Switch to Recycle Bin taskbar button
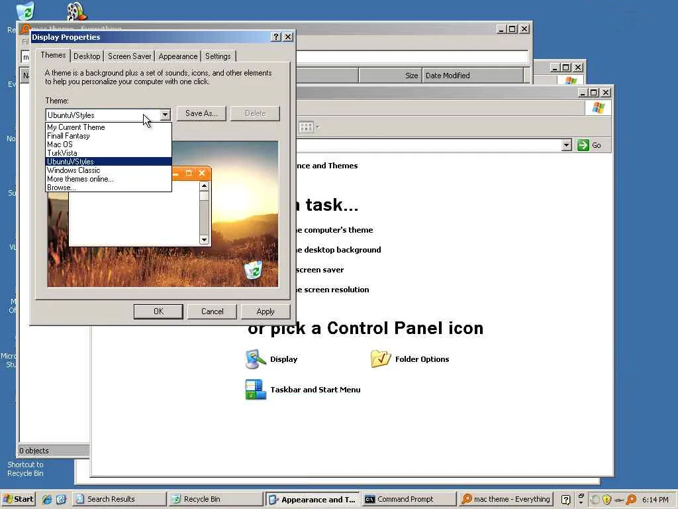 [216, 499]
